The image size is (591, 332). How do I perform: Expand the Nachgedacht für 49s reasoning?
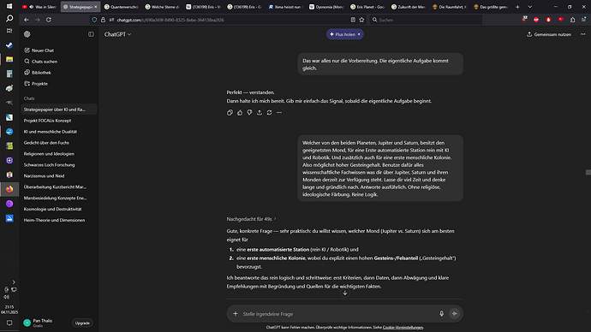[252, 219]
